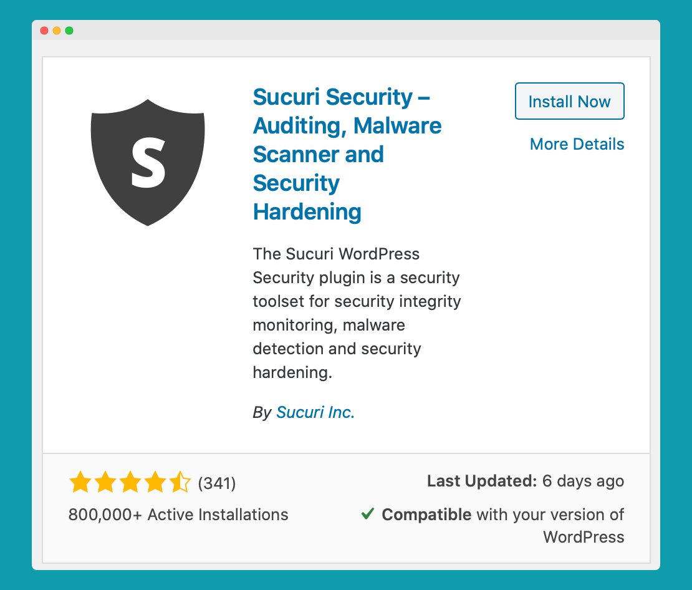Screen dimensions: 692x590
Task: Open the Sucuri Security plugin title link
Action: (x=347, y=154)
